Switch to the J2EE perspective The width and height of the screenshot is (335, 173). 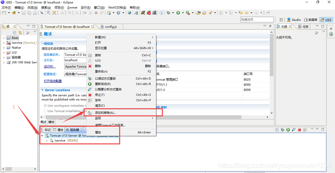click(x=326, y=20)
